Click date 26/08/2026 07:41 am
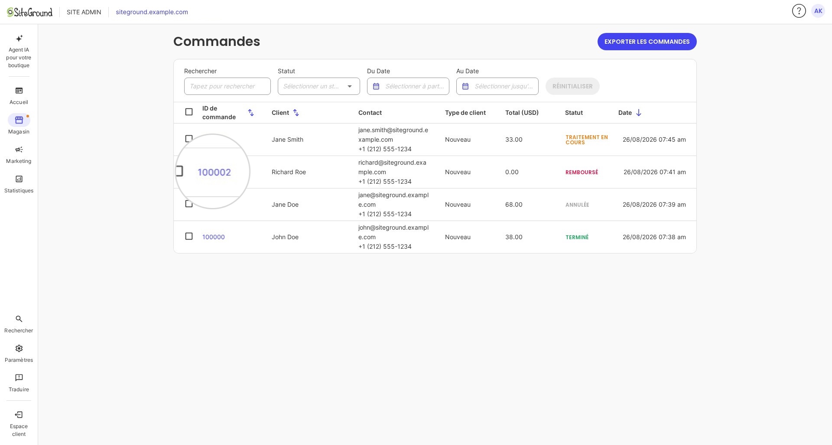Viewport: 832px width, 445px height. pyautogui.click(x=655, y=172)
